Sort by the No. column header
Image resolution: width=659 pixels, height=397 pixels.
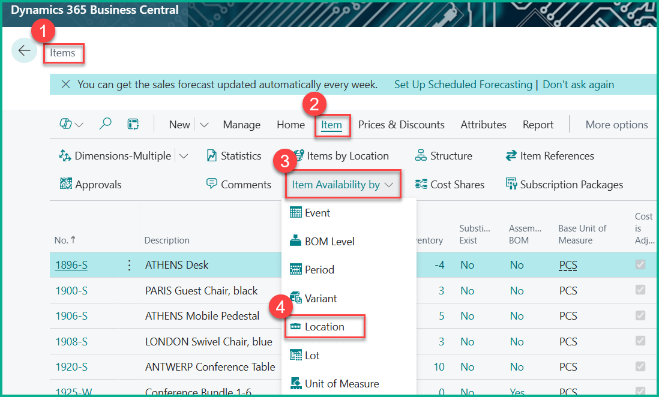click(65, 240)
